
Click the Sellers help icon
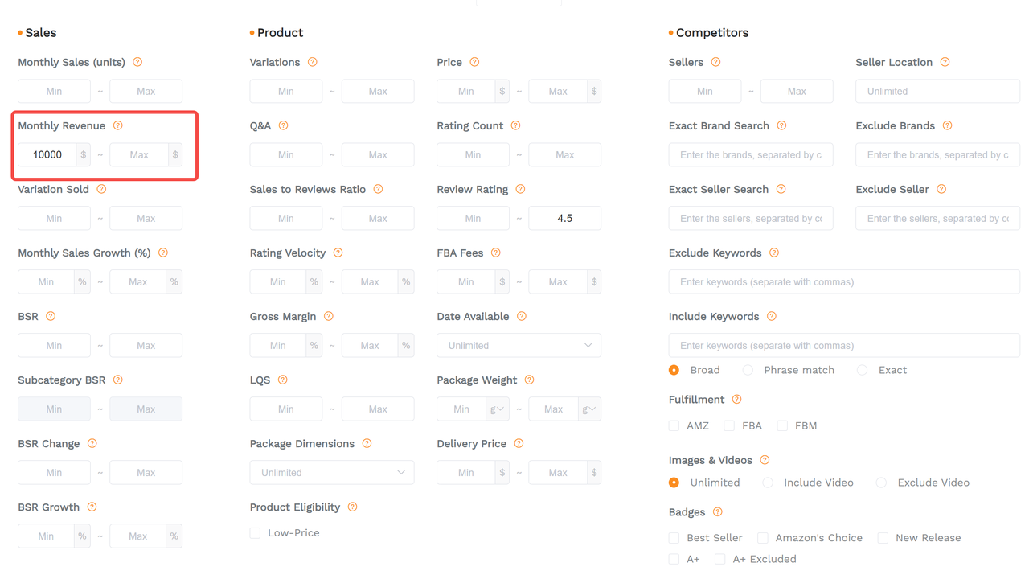tap(717, 62)
